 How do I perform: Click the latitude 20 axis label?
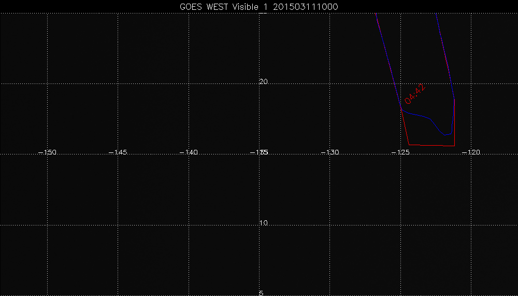coord(263,82)
